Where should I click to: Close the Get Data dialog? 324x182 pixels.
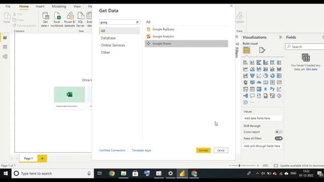[231, 6]
